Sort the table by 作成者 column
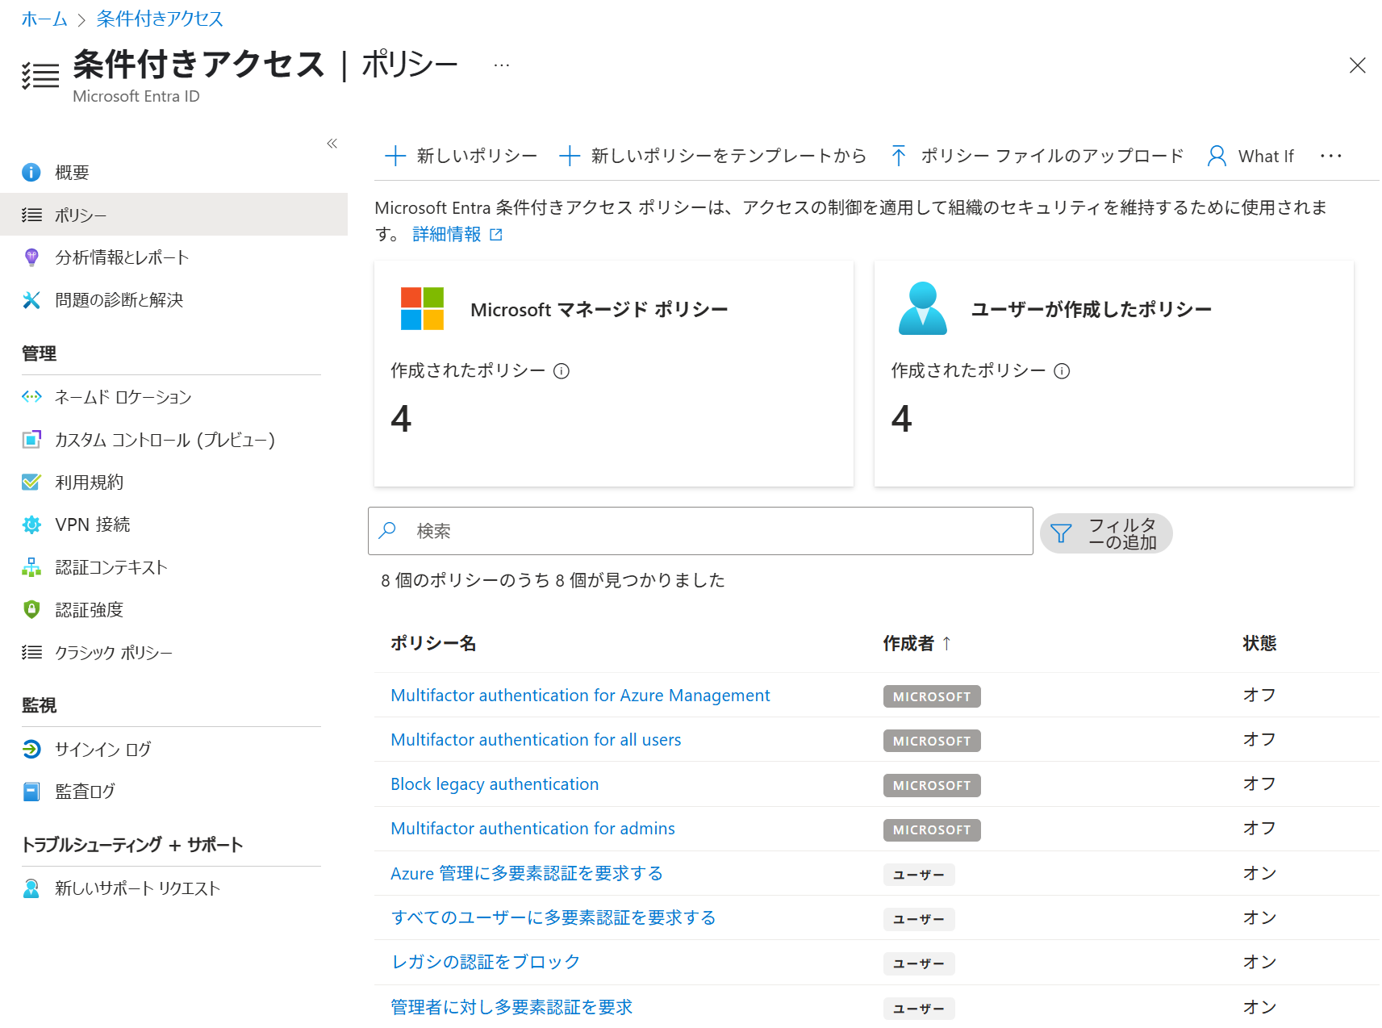The image size is (1382, 1028). pos(917,643)
